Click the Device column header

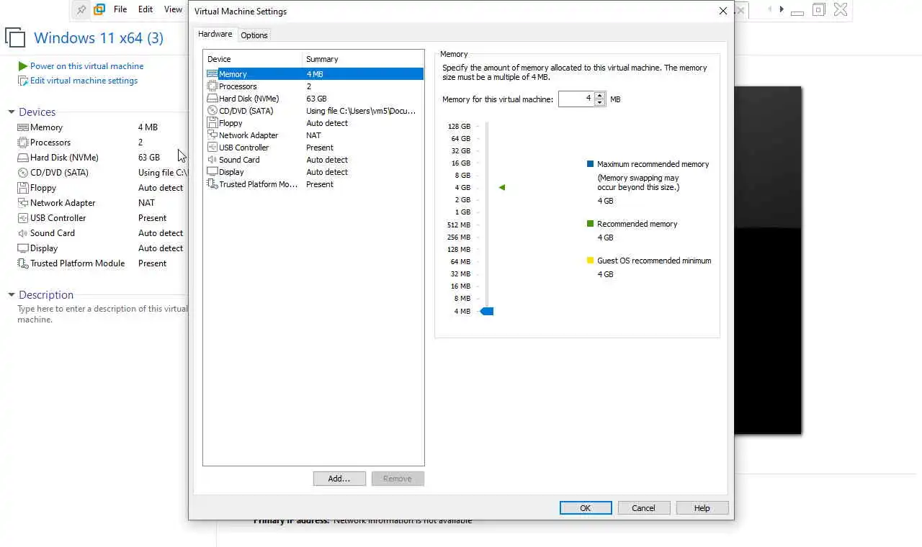point(252,59)
